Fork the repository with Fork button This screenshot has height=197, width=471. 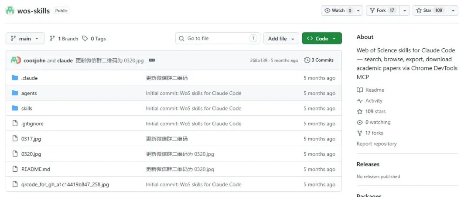pos(383,10)
